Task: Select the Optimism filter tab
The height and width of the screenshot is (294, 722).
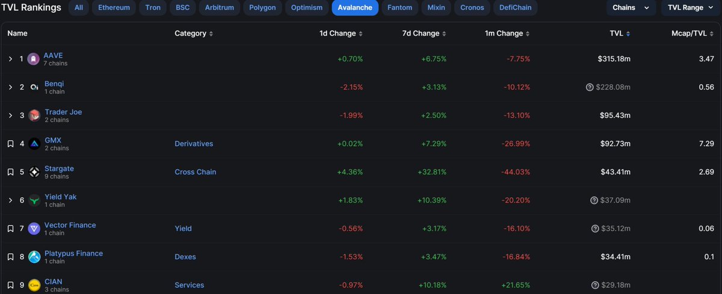Action: click(306, 8)
